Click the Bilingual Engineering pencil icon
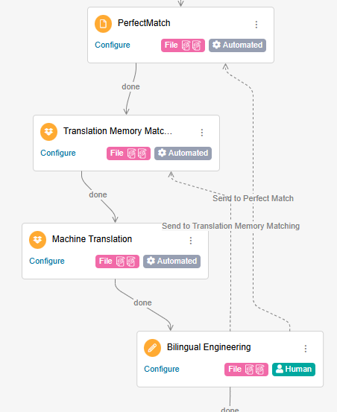 pos(152,348)
